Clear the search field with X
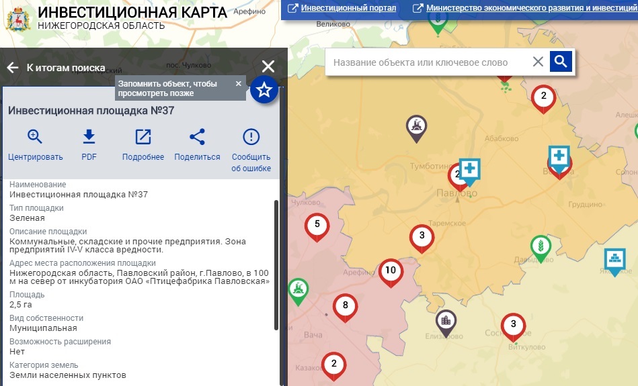This screenshot has width=638, height=386. point(538,62)
